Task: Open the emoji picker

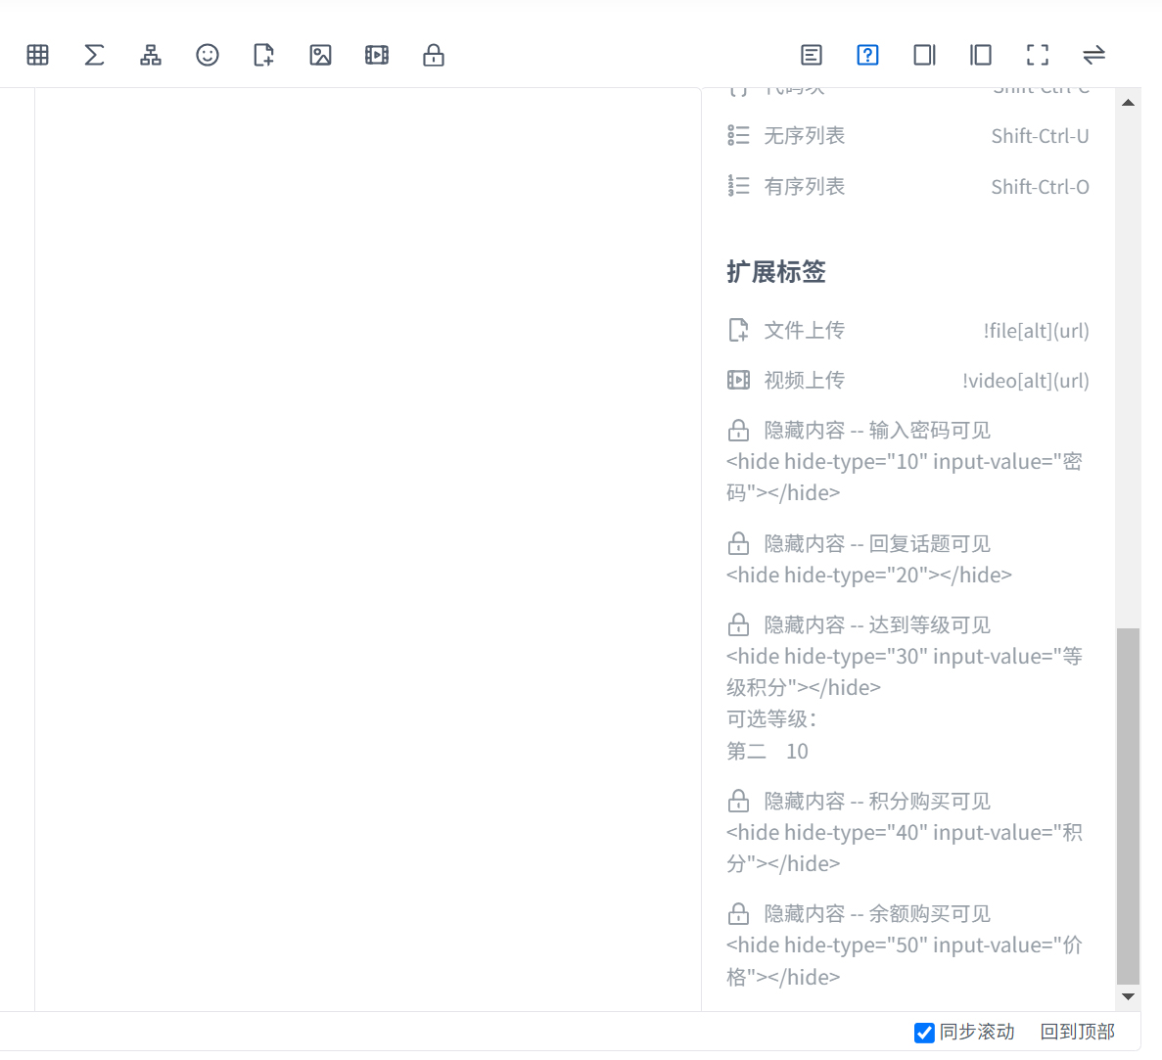Action: [208, 55]
